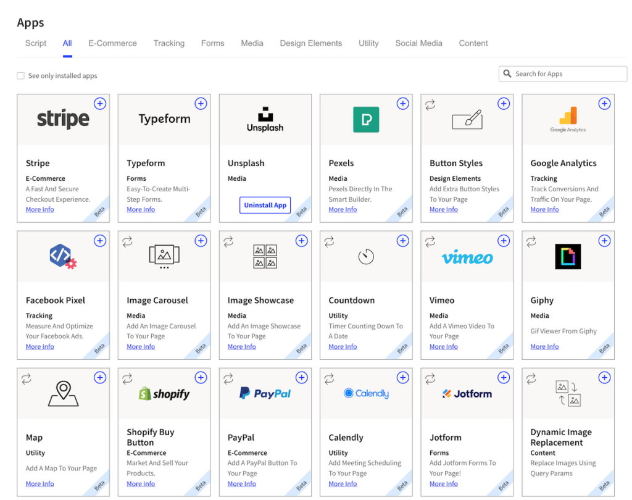The image size is (632, 500).
Task: Add Jotform via the plus icon
Action: point(504,378)
